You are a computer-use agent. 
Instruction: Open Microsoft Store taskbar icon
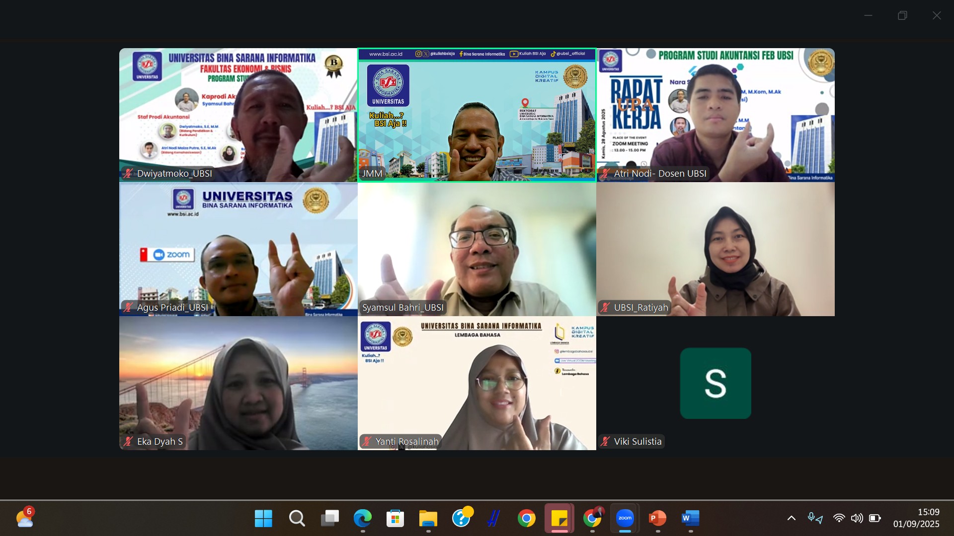pos(395,518)
